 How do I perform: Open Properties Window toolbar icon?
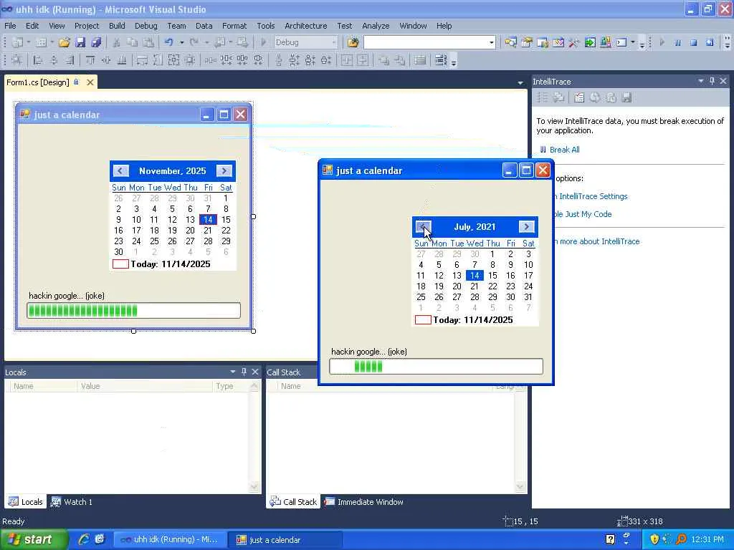click(527, 42)
